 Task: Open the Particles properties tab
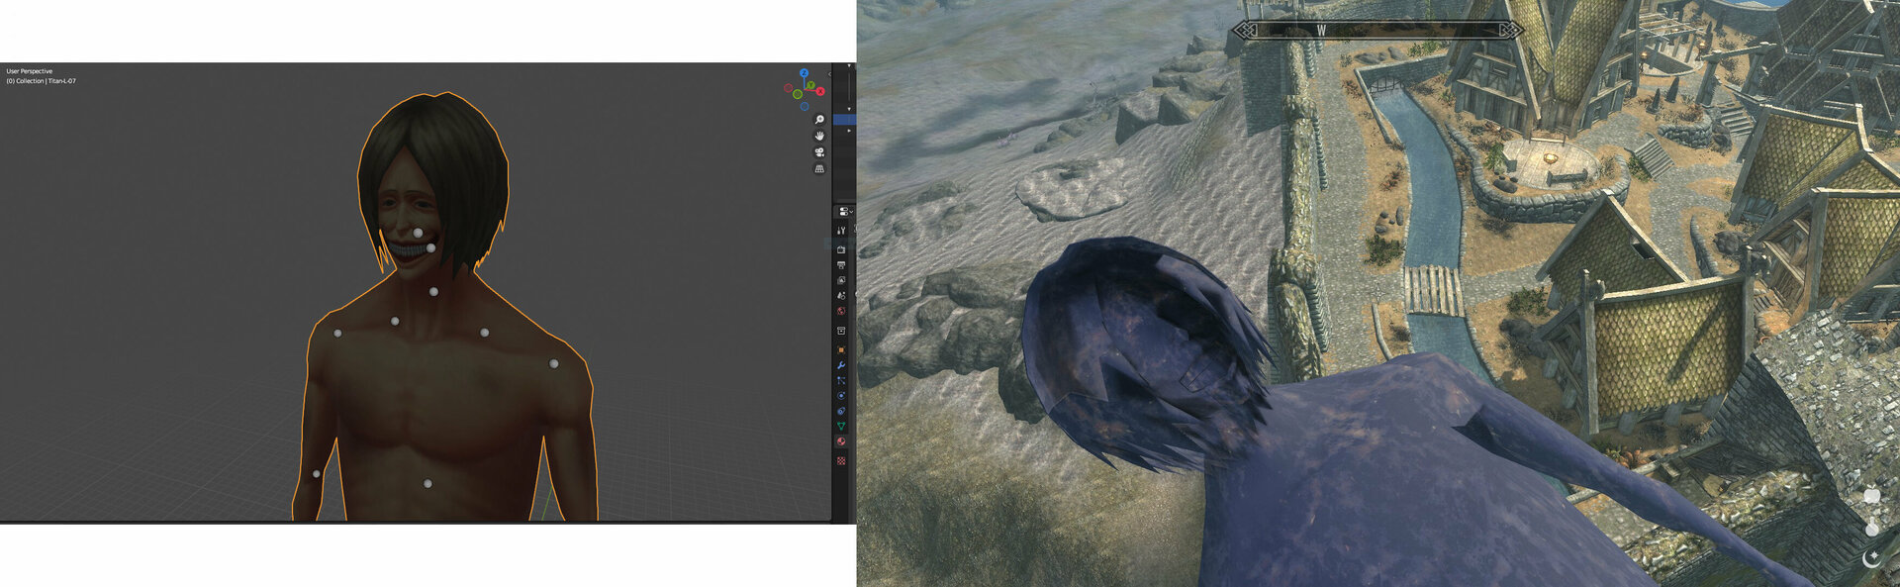(841, 380)
